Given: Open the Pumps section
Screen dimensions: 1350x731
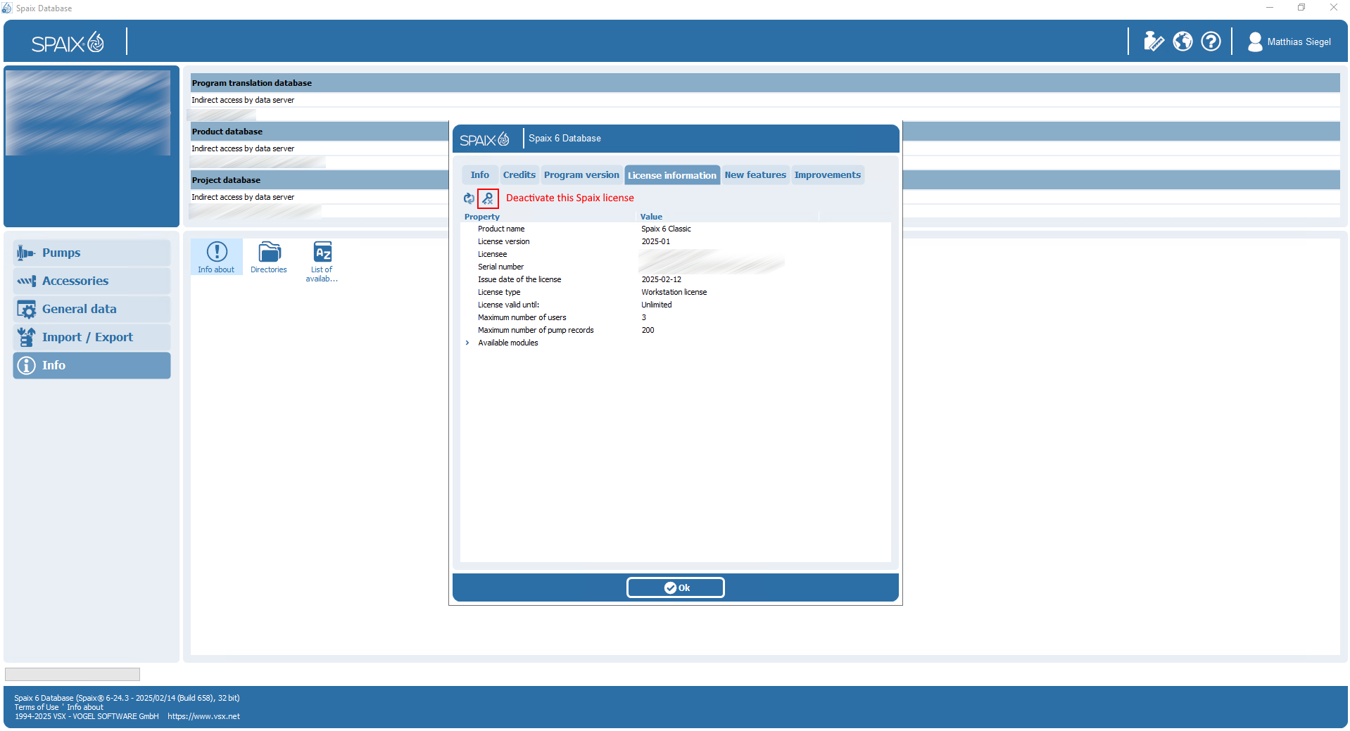Looking at the screenshot, I should coord(92,253).
